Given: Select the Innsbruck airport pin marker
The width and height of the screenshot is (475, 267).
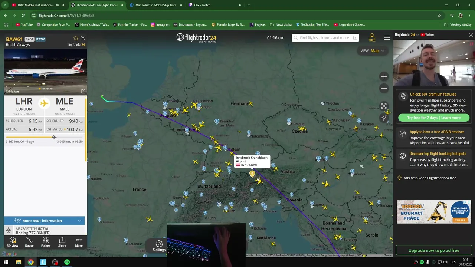Looking at the screenshot, I should (252, 174).
